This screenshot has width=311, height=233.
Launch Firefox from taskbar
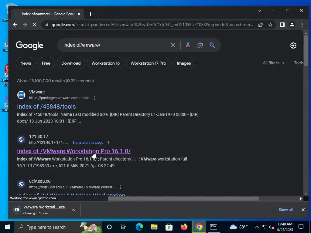click(184, 227)
